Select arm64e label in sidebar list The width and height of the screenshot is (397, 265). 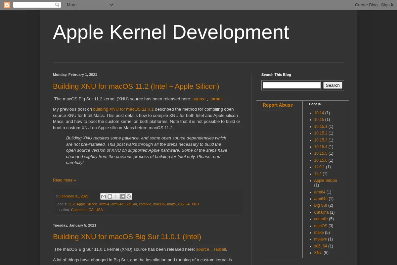[321, 199]
